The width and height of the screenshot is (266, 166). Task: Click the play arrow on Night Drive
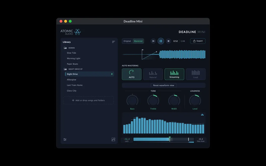coord(112,74)
